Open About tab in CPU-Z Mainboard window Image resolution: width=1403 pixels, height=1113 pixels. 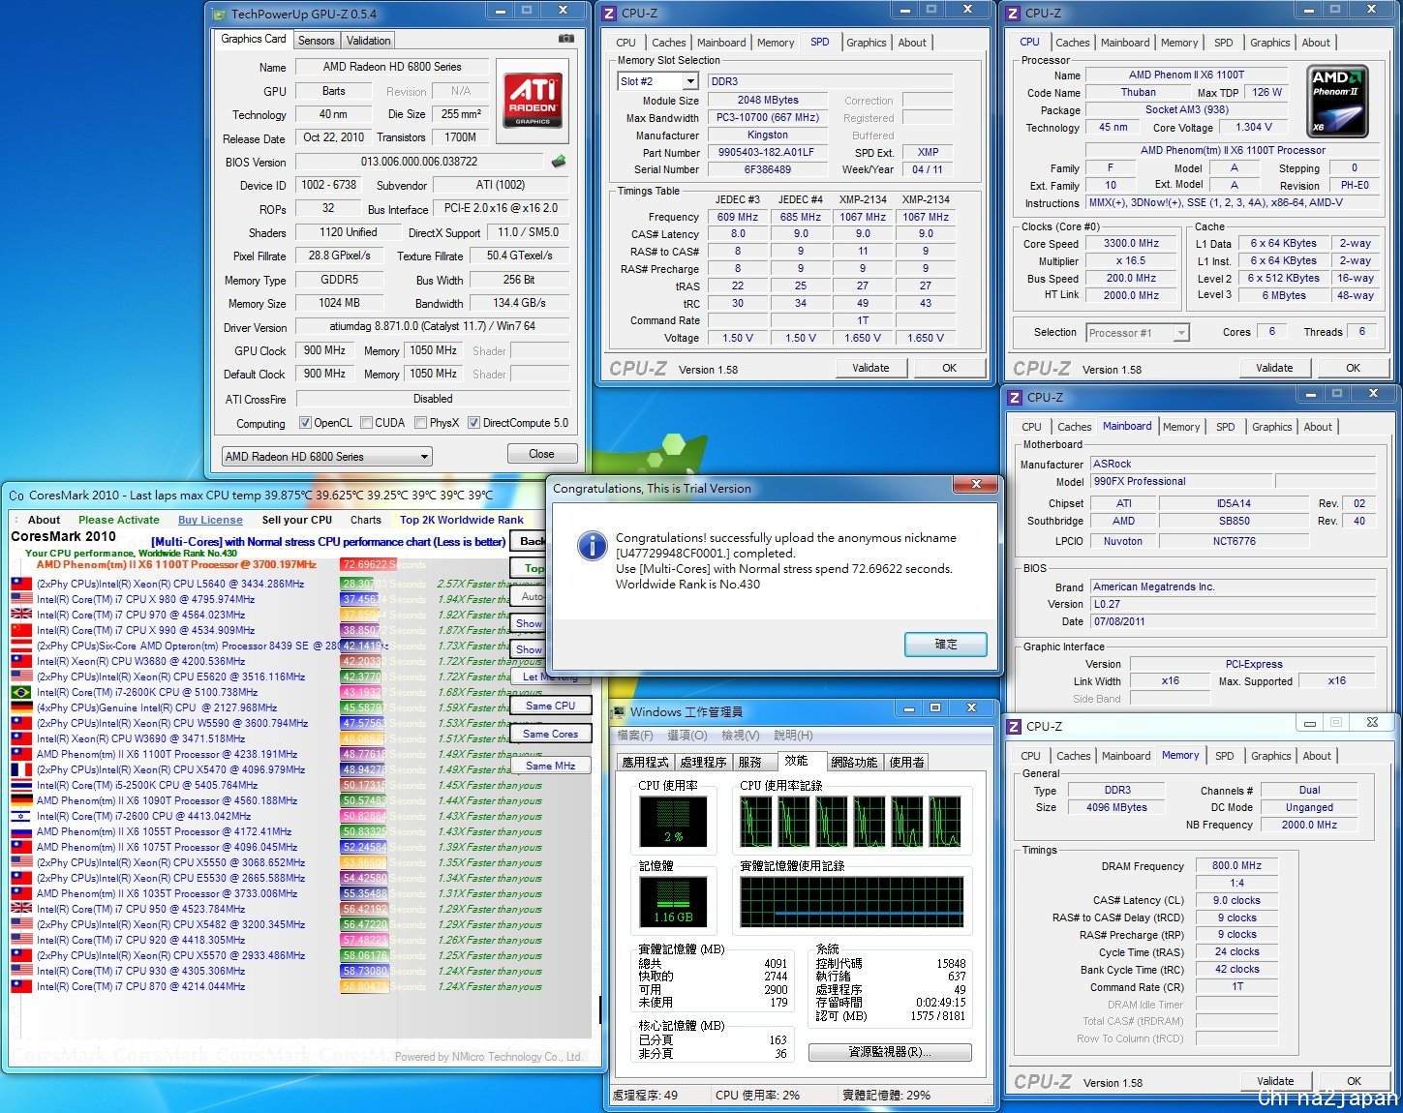[x=1318, y=427]
